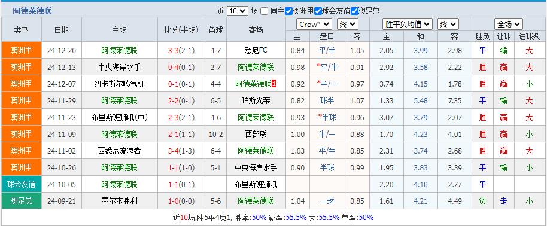Screen dimensions: 547x226
Task: Uncheck the 球会友谊 filter checkbox
Action: [x=318, y=11]
